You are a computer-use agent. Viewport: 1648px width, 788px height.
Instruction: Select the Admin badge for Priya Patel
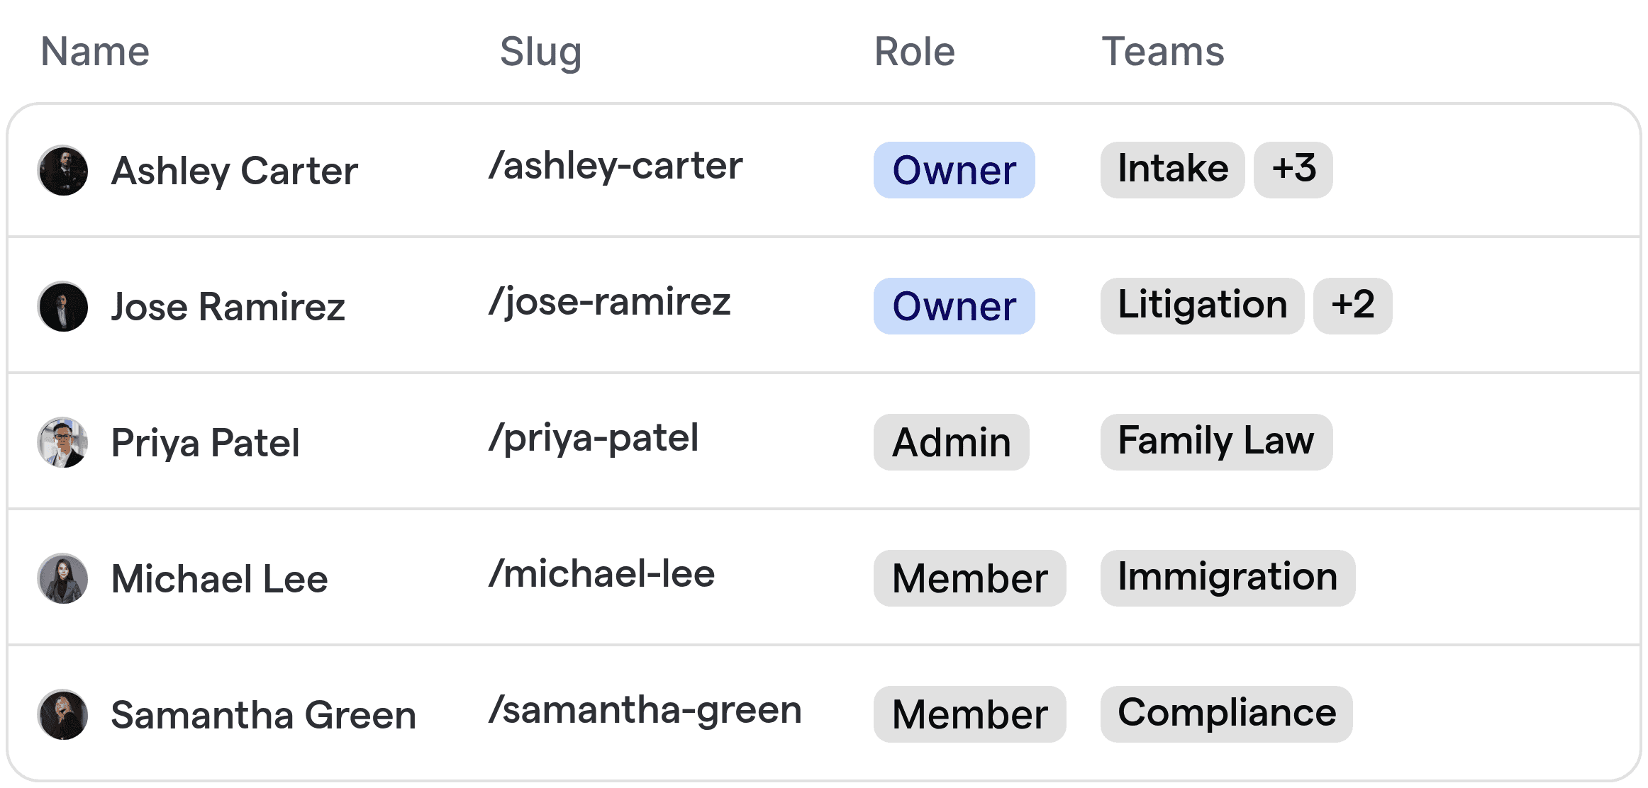pyautogui.click(x=951, y=442)
